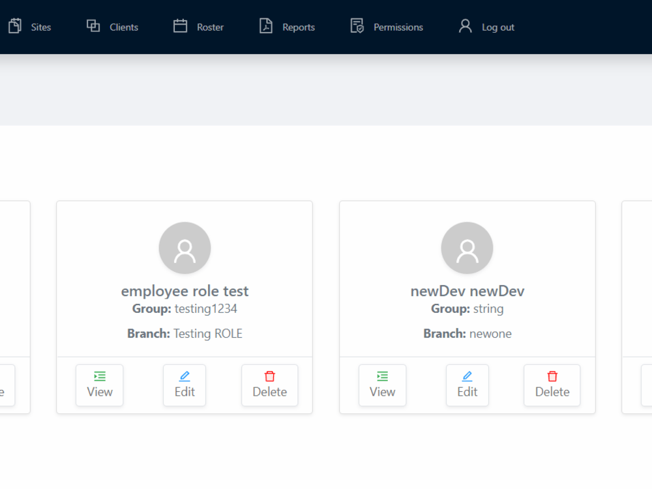Click the Roster calendar icon
Viewport: 652px width, 489px height.
pos(180,26)
